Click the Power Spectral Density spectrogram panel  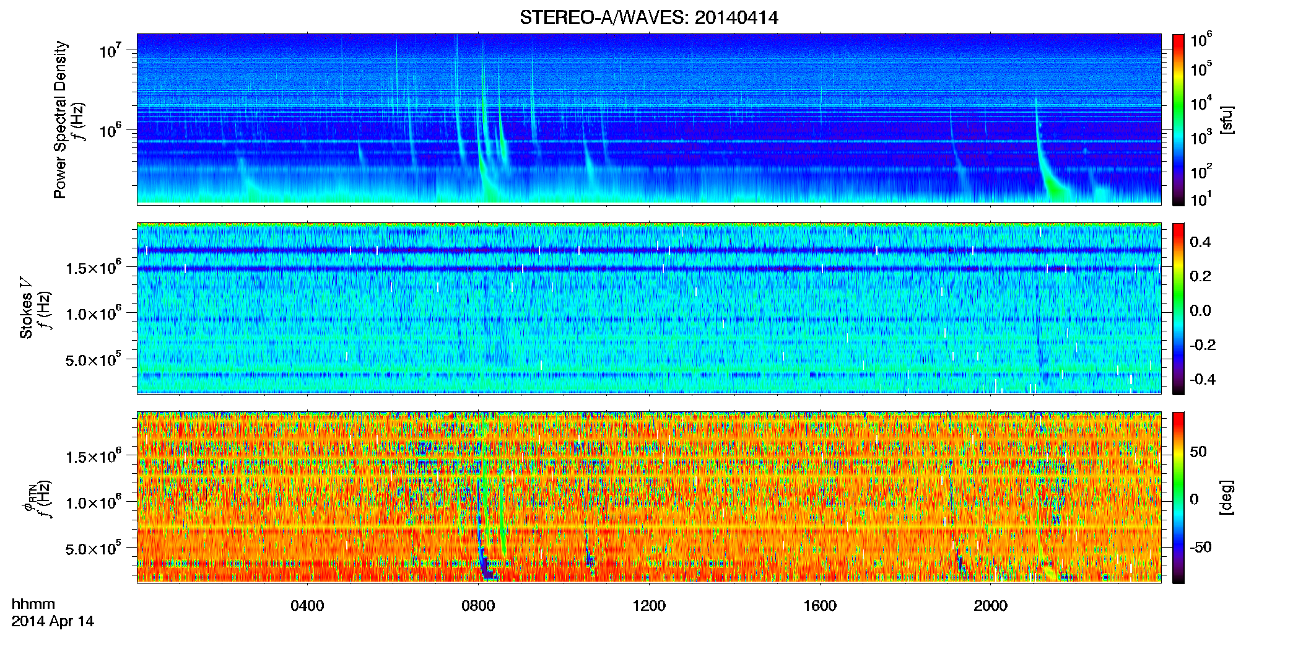pos(649,119)
